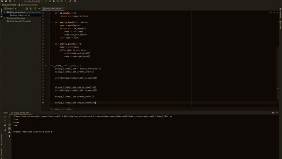The width and height of the screenshot is (282, 159).
Task: Toggle scroll-to-end icon in Run panel
Action: [x=9, y=129]
